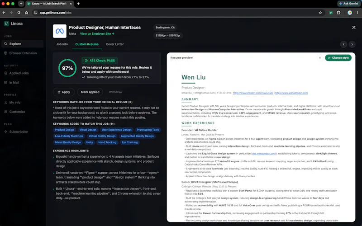The height and width of the screenshot is (226, 362).
Task: Click the browser home icon
Action: coord(27,13)
